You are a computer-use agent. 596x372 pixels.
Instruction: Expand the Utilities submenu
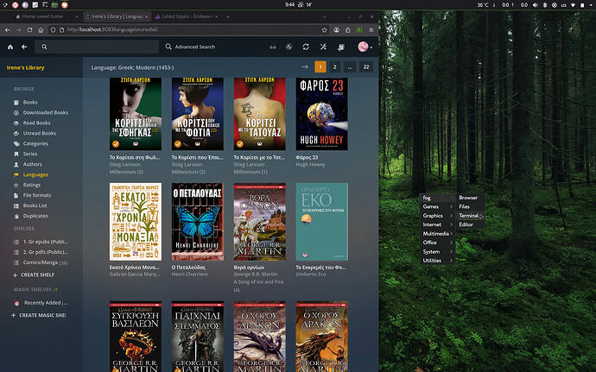(x=433, y=260)
